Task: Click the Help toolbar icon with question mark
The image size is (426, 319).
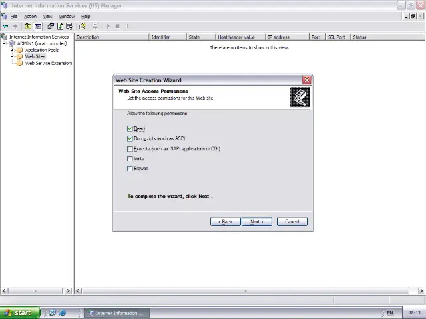Action: [x=82, y=27]
